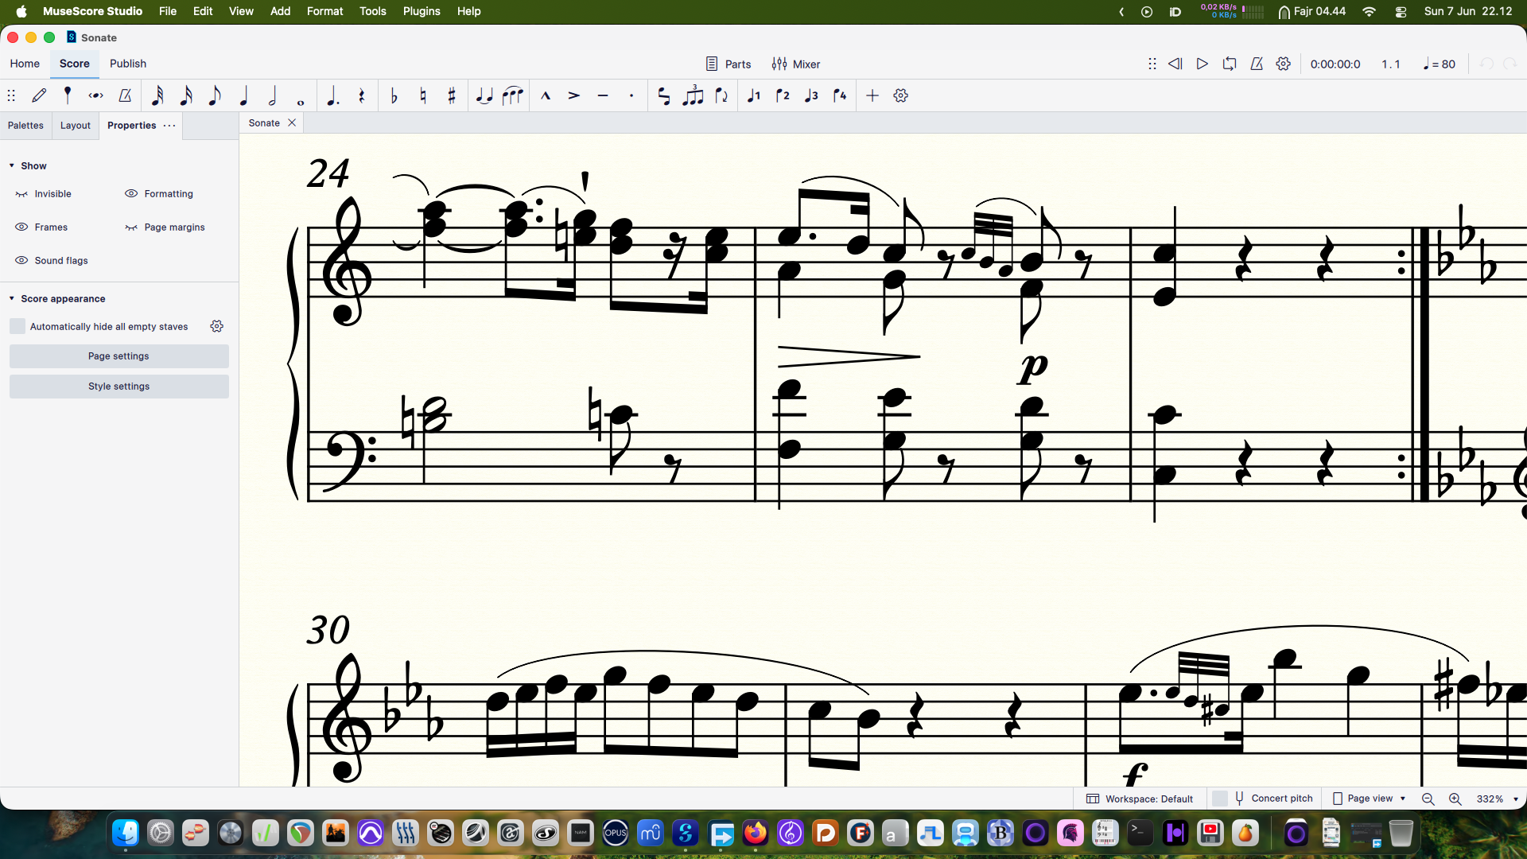Select the eighth note duration

click(215, 95)
